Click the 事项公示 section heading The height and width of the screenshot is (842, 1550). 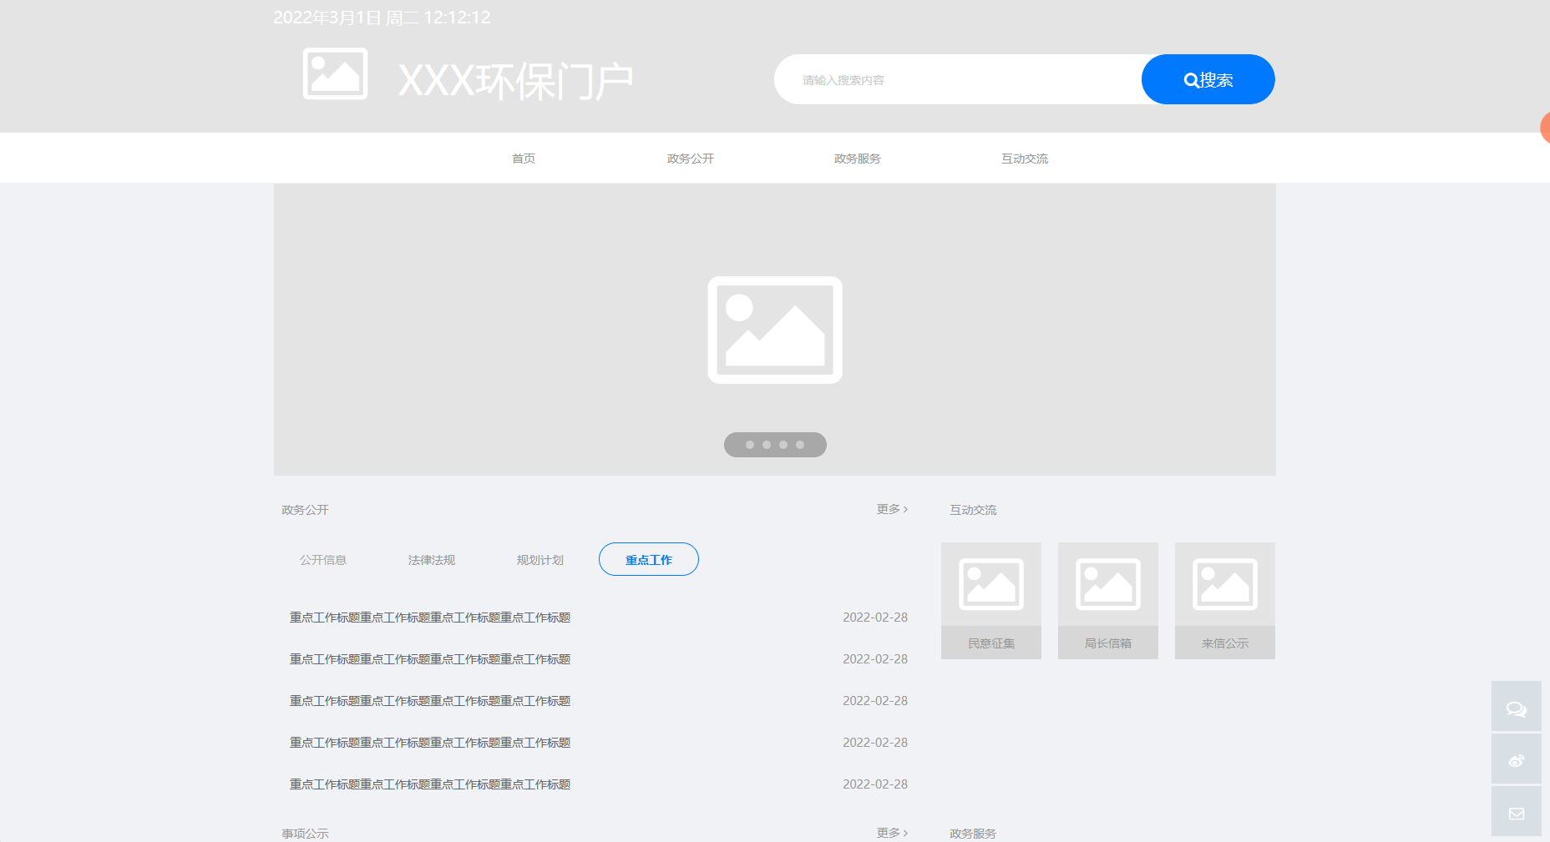305,834
